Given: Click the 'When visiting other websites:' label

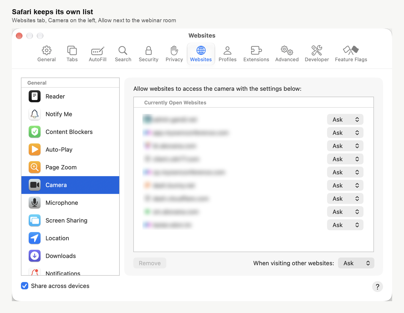Looking at the screenshot, I should 293,263.
